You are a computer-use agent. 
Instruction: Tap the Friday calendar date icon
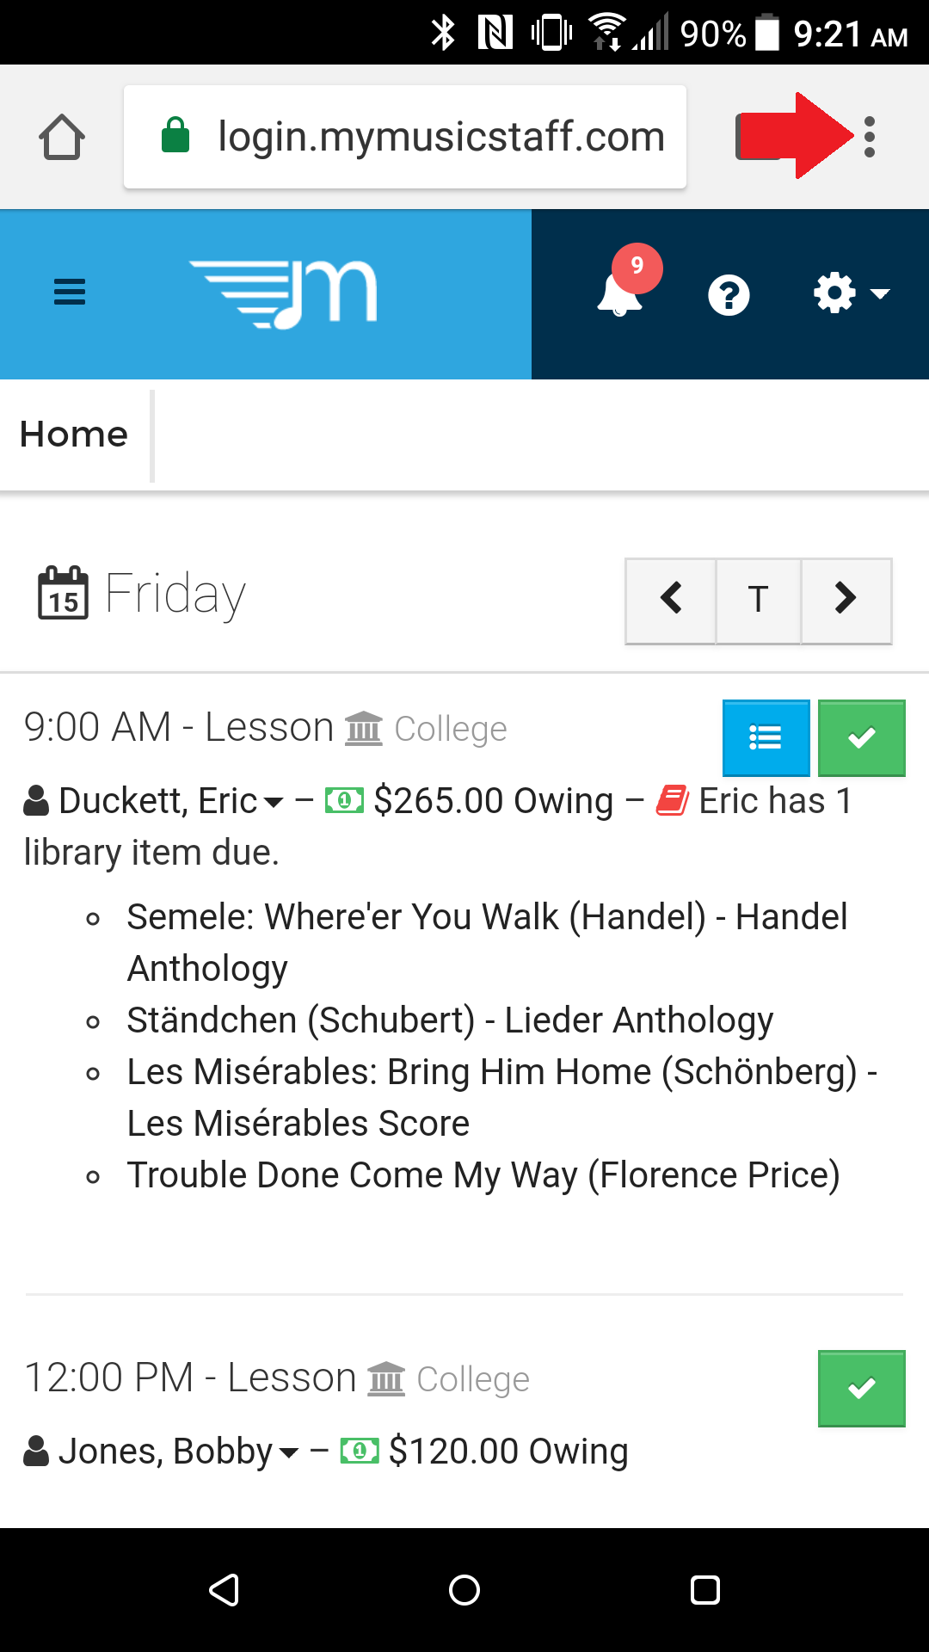(x=63, y=593)
